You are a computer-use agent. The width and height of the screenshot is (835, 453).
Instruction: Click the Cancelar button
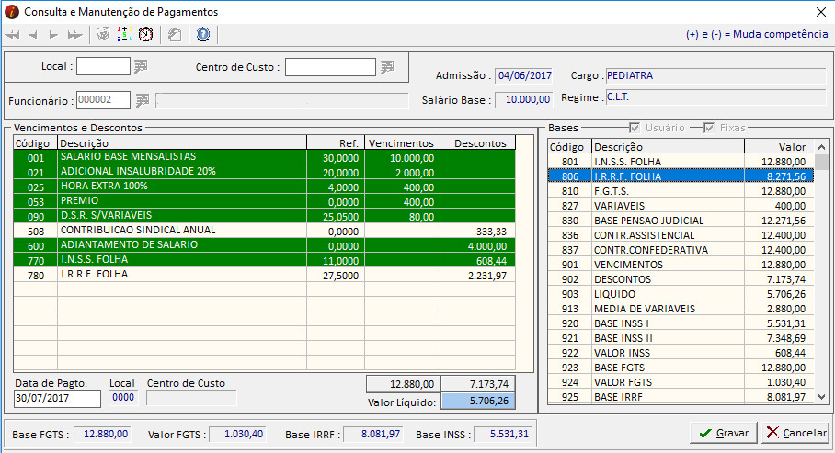795,433
